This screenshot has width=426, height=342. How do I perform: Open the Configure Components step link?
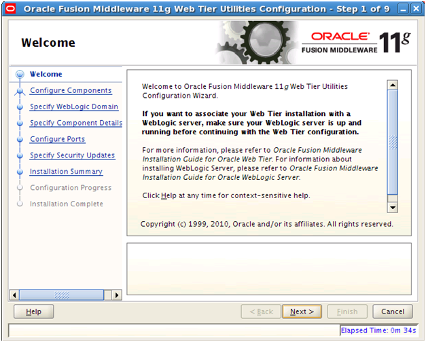pos(71,90)
